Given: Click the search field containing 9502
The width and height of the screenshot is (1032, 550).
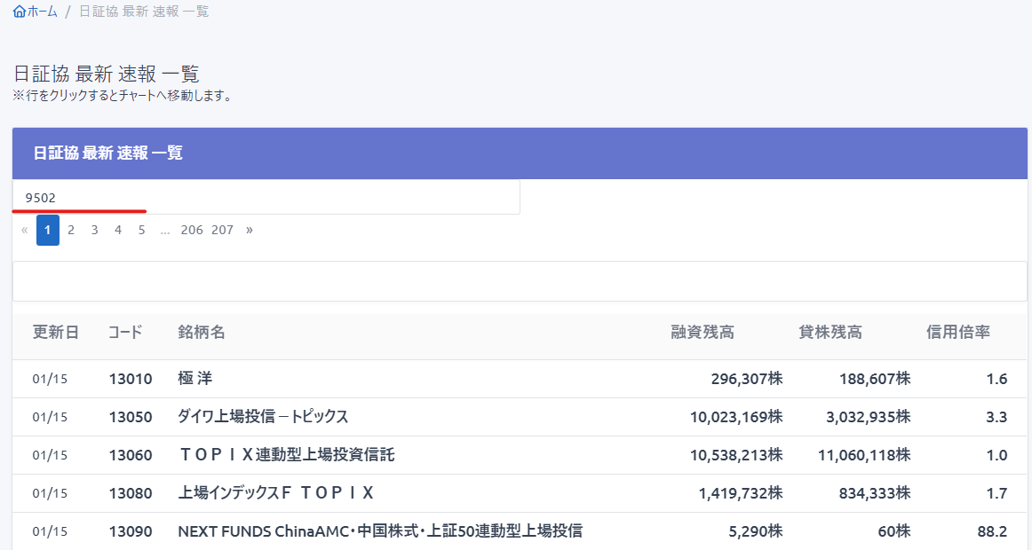Looking at the screenshot, I should point(266,197).
